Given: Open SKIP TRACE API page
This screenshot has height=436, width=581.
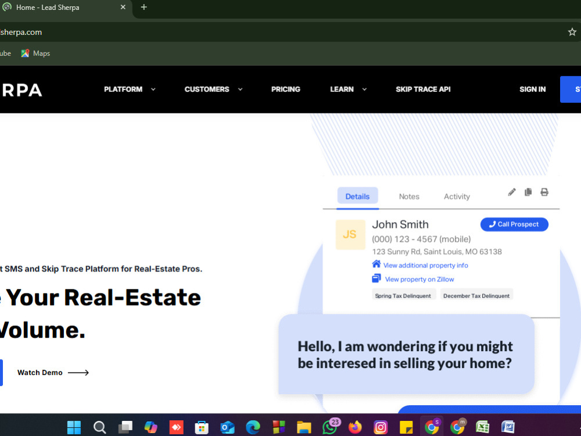Looking at the screenshot, I should [423, 90].
